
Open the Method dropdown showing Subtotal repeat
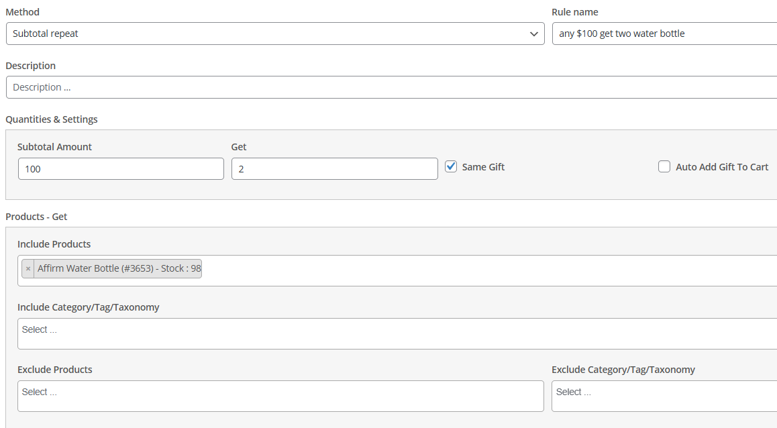[x=275, y=34]
